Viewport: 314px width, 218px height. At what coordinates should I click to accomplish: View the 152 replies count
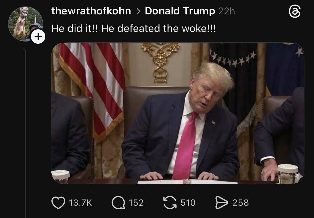point(136,203)
